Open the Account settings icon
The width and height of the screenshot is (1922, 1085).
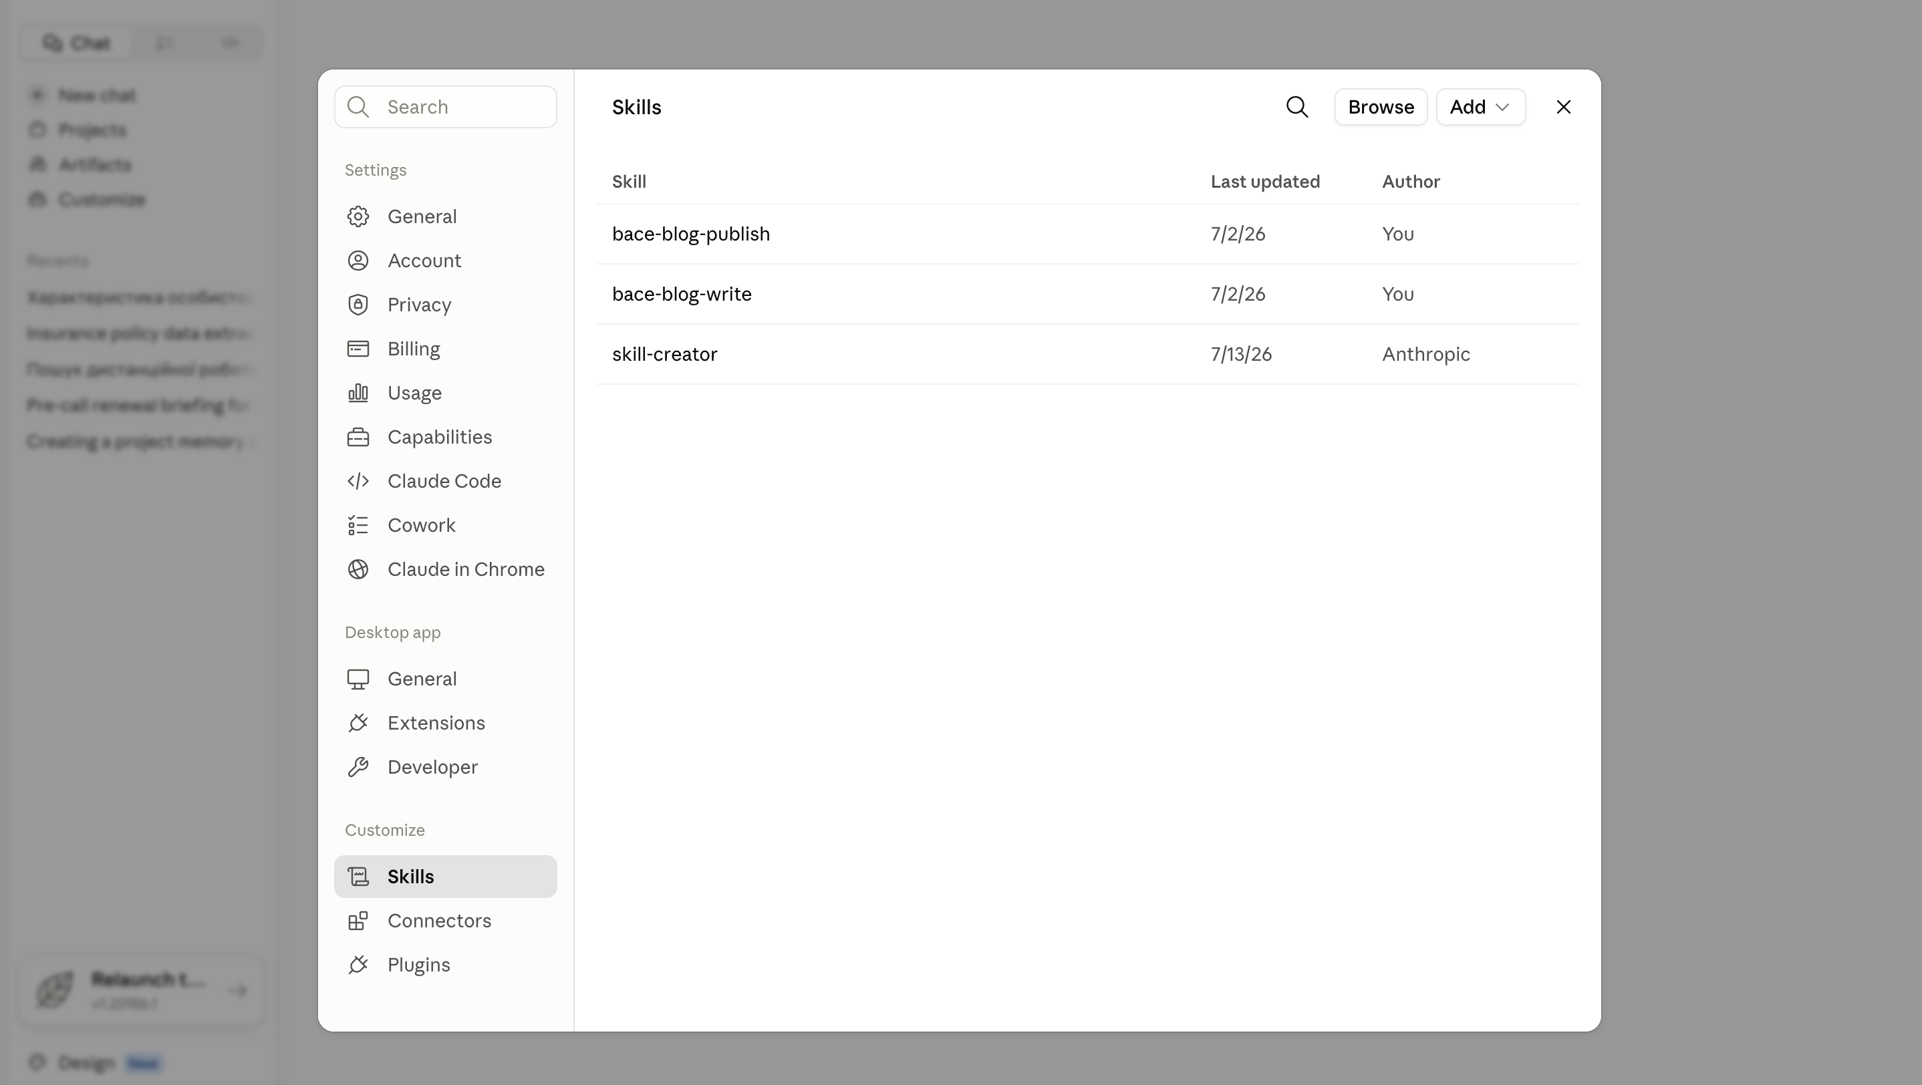coord(358,261)
